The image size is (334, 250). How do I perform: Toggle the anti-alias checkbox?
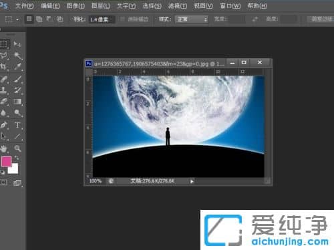pos(122,19)
